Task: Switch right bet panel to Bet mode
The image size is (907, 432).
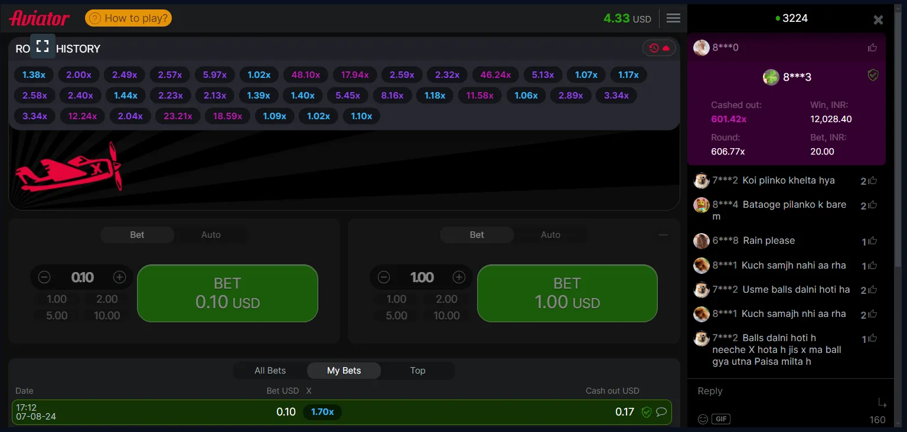Action: click(x=477, y=235)
